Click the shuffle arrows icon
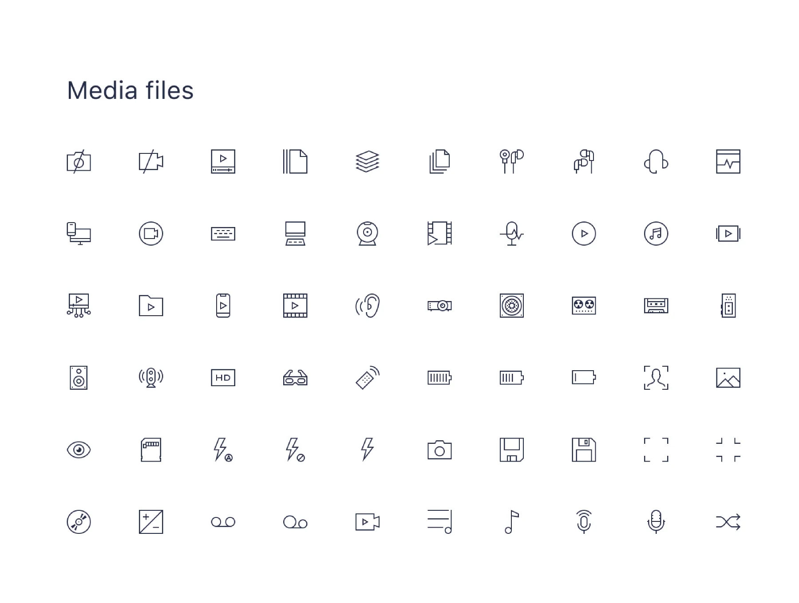Image resolution: width=799 pixels, height=603 pixels. (728, 522)
